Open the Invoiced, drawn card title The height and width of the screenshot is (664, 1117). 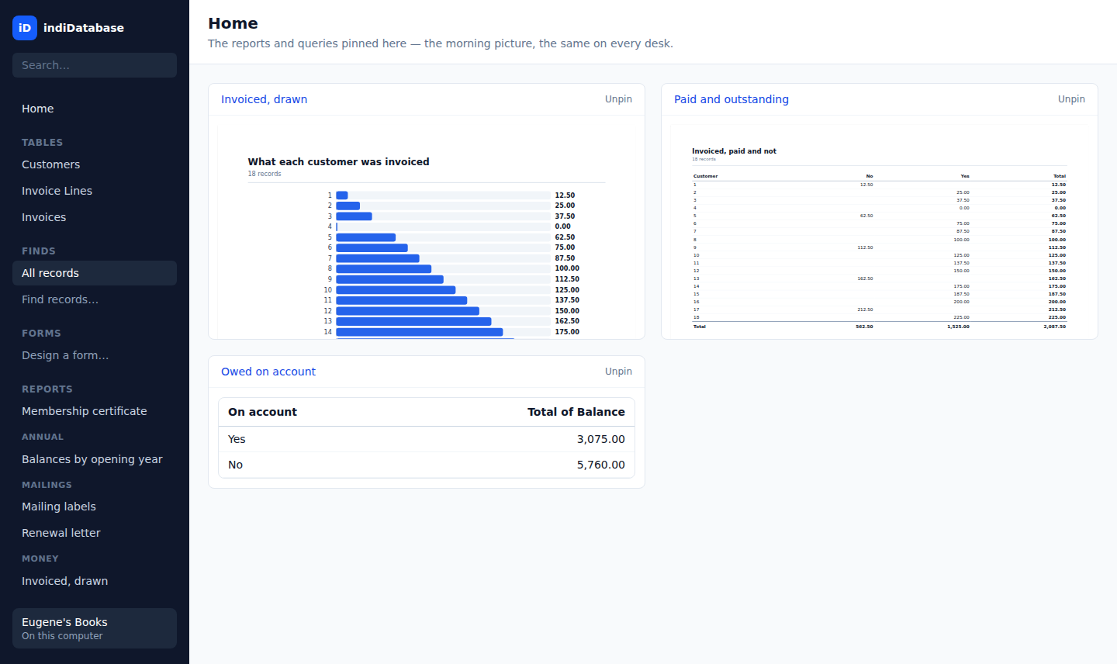click(264, 99)
